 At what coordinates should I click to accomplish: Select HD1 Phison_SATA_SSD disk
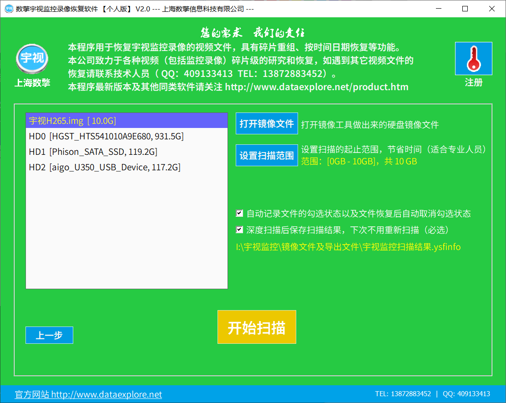(x=126, y=152)
